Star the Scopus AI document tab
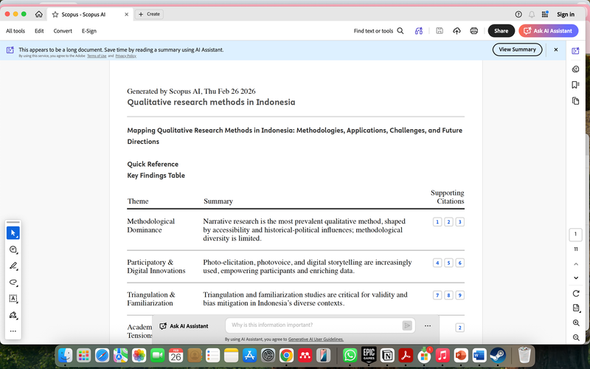 tap(55, 14)
